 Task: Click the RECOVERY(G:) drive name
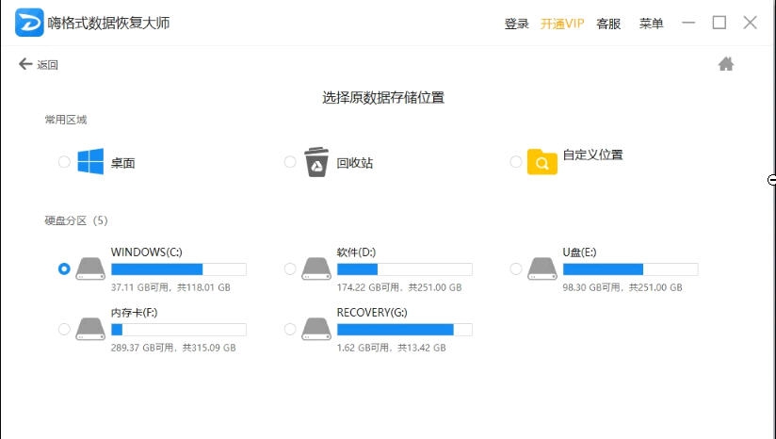(372, 313)
